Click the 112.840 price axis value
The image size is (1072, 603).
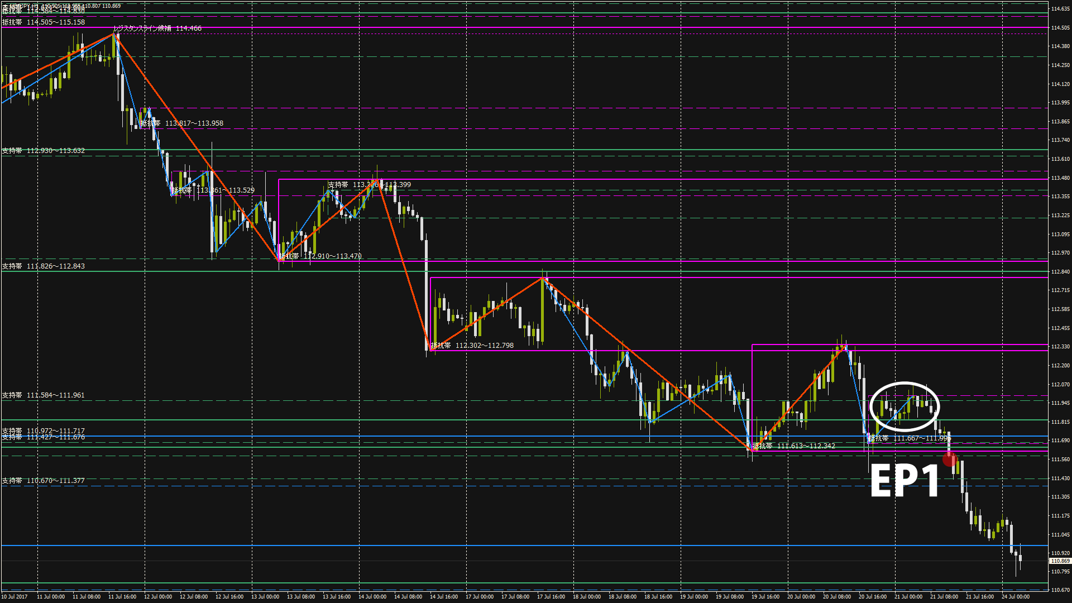point(1060,272)
